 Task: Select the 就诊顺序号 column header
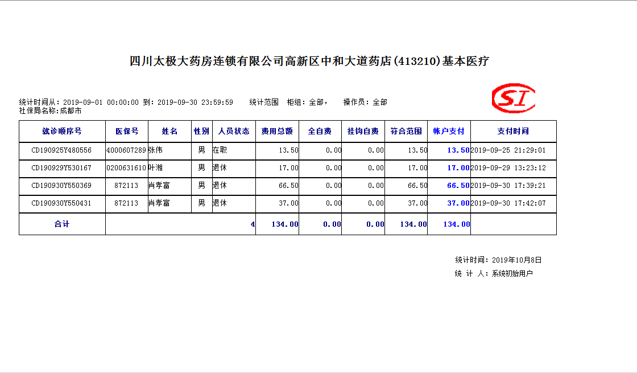62,132
